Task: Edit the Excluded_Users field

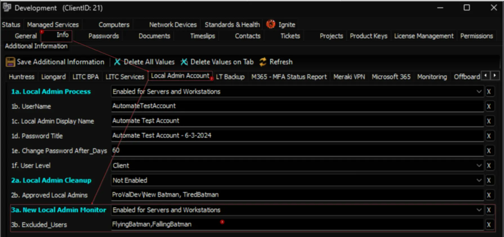Action: pos(297,224)
